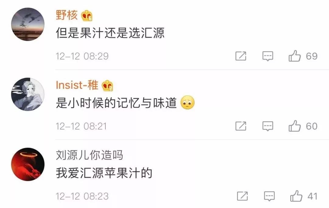Viewport: 329px width, 208px height.
Task: Visit the Insist-稚 username profile
Action: click(x=77, y=85)
